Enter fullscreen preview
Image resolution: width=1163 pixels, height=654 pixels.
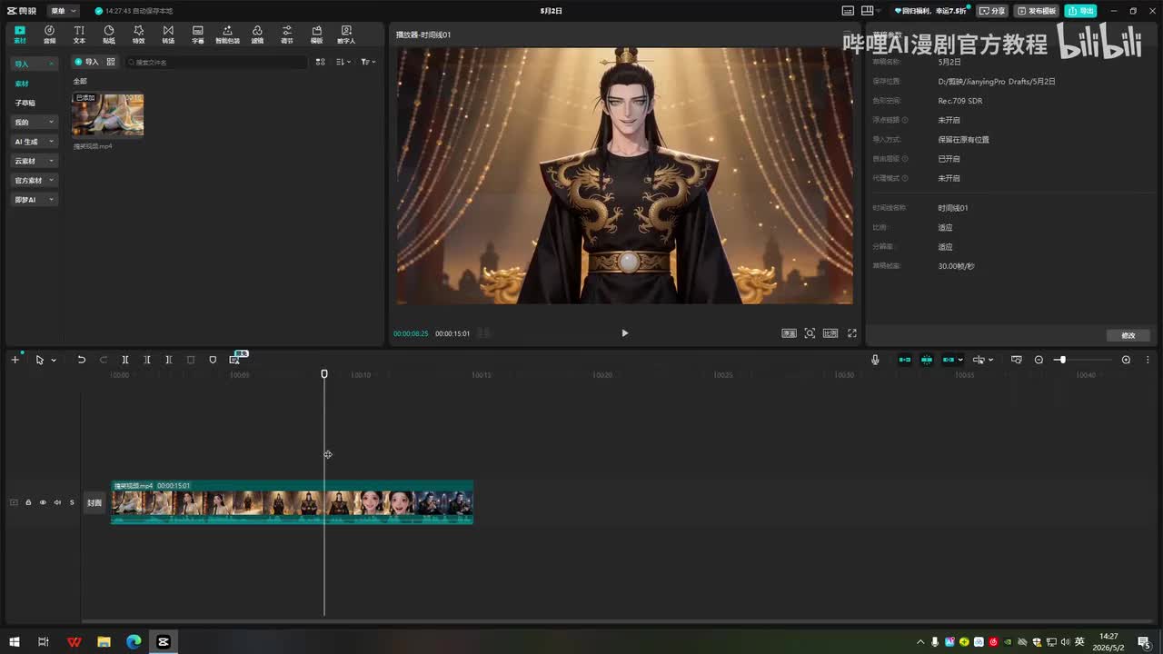(852, 333)
